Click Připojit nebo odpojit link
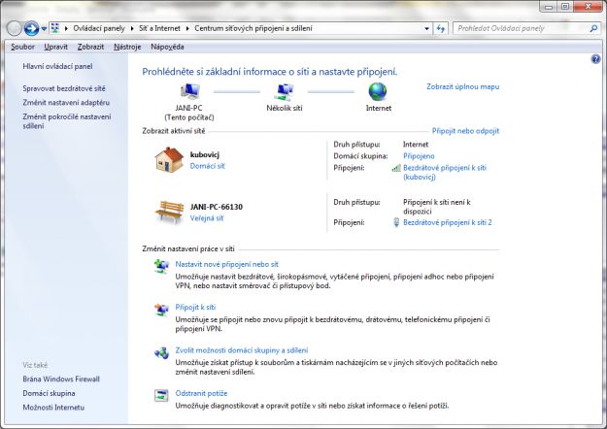The width and height of the screenshot is (607, 429). [465, 131]
